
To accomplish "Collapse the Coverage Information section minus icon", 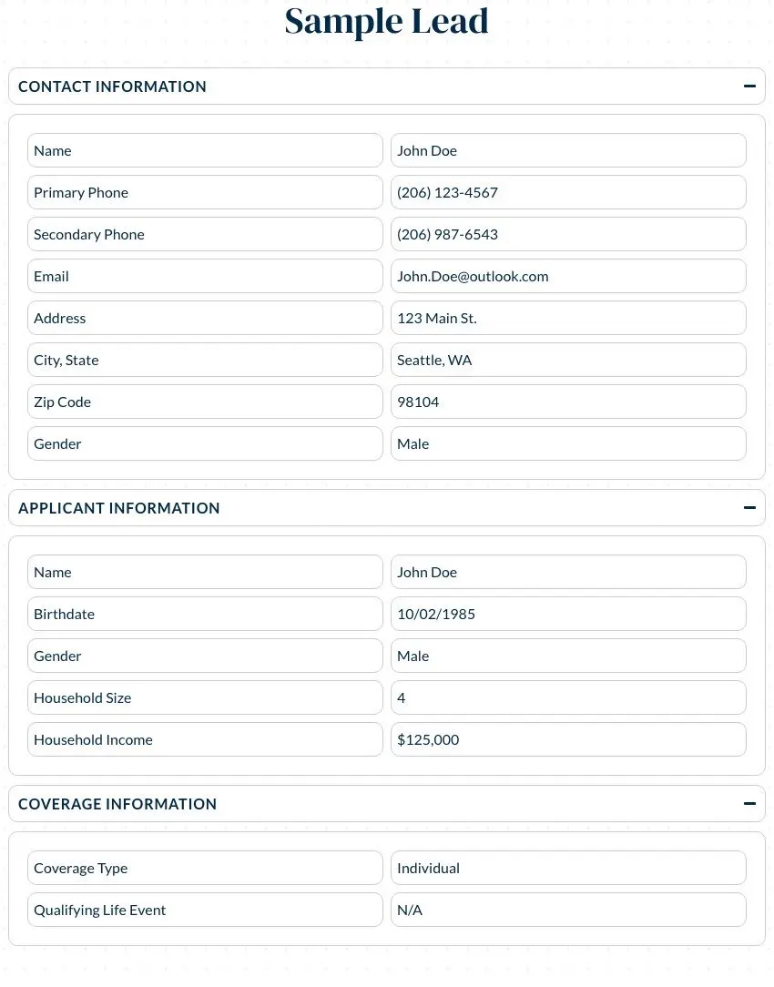I will (x=749, y=804).
